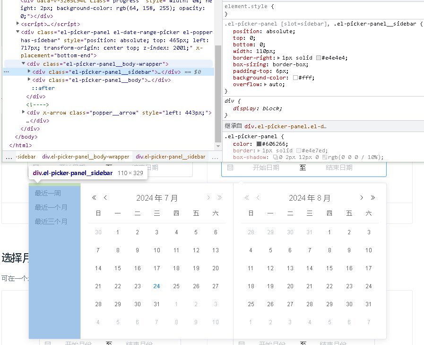Click the 2024 年 8 月 header label
Screen dimensions: 424x345
coord(310,198)
